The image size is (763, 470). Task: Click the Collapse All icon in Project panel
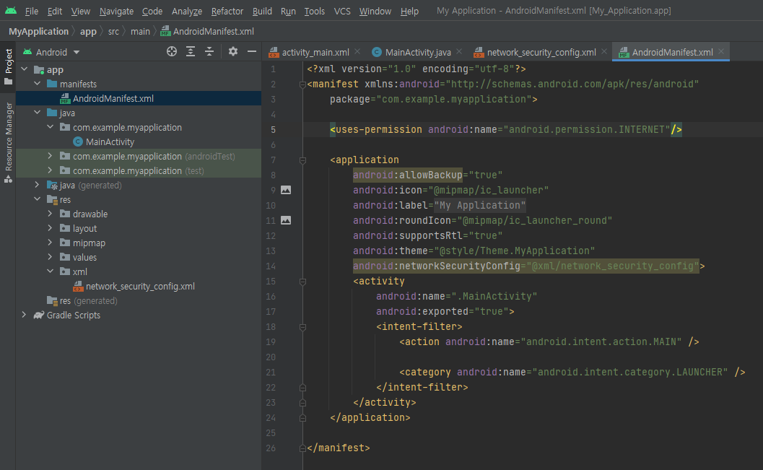pos(209,51)
